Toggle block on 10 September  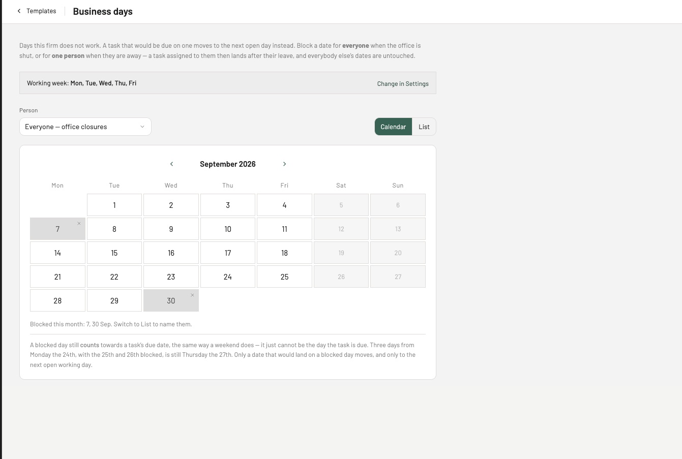[x=228, y=229]
